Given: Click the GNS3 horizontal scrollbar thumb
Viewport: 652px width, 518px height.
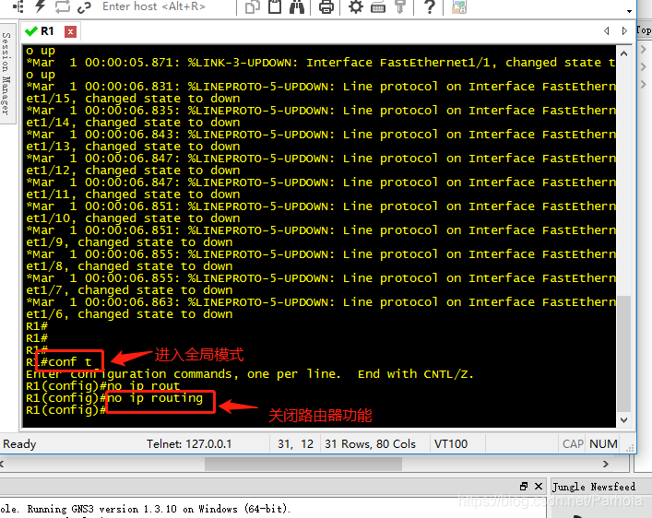Looking at the screenshot, I should click(303, 464).
